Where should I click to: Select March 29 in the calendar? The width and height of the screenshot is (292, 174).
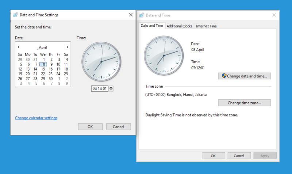point(20,60)
